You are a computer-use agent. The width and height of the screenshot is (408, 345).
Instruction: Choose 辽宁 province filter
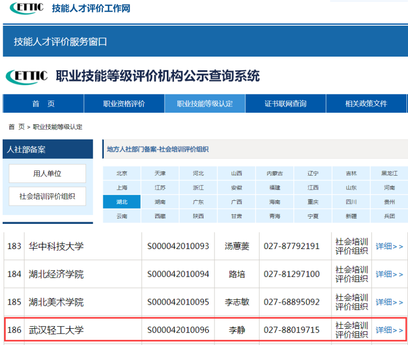tap(313, 173)
